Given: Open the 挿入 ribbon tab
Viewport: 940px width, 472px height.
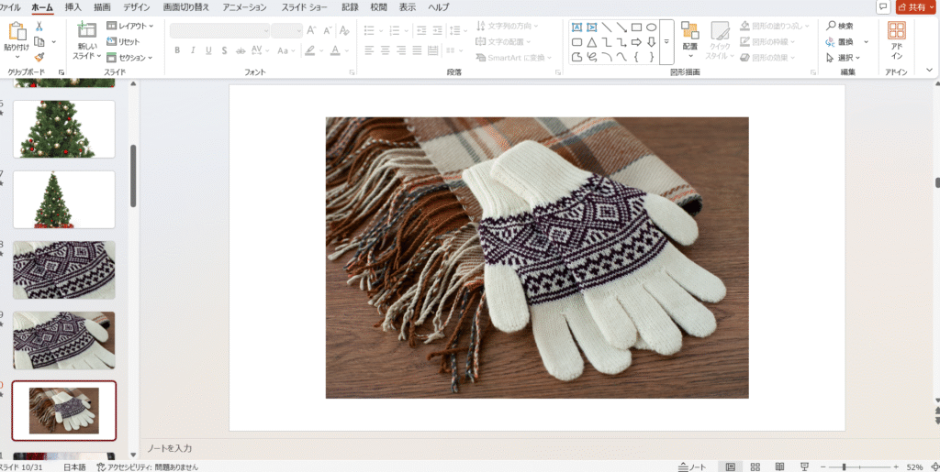Looking at the screenshot, I should point(73,7).
